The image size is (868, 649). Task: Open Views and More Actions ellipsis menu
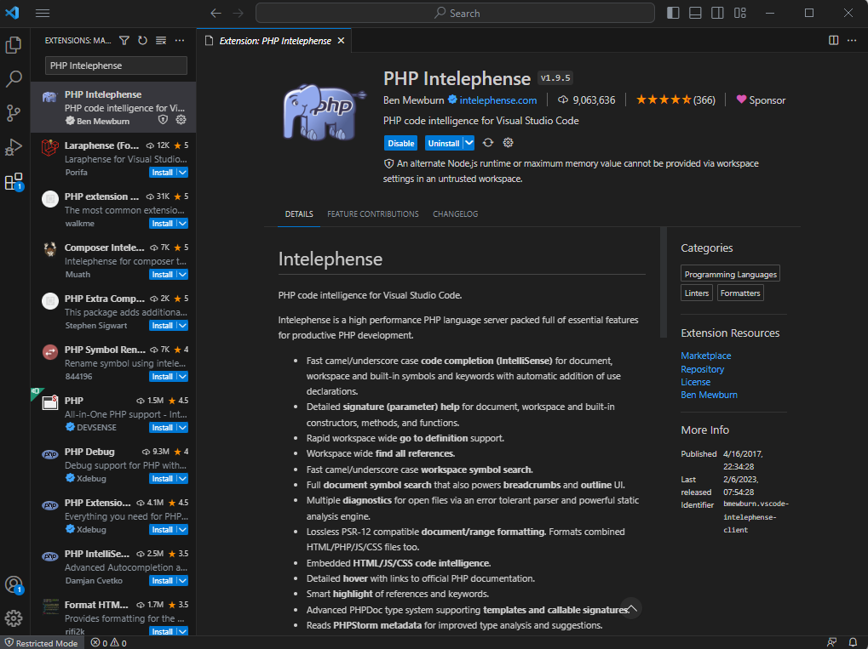179,40
